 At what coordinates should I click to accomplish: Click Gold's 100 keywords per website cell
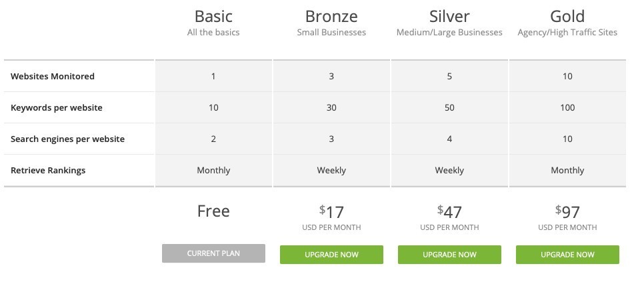coord(567,107)
